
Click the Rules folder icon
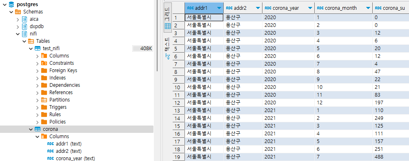pos(44,115)
